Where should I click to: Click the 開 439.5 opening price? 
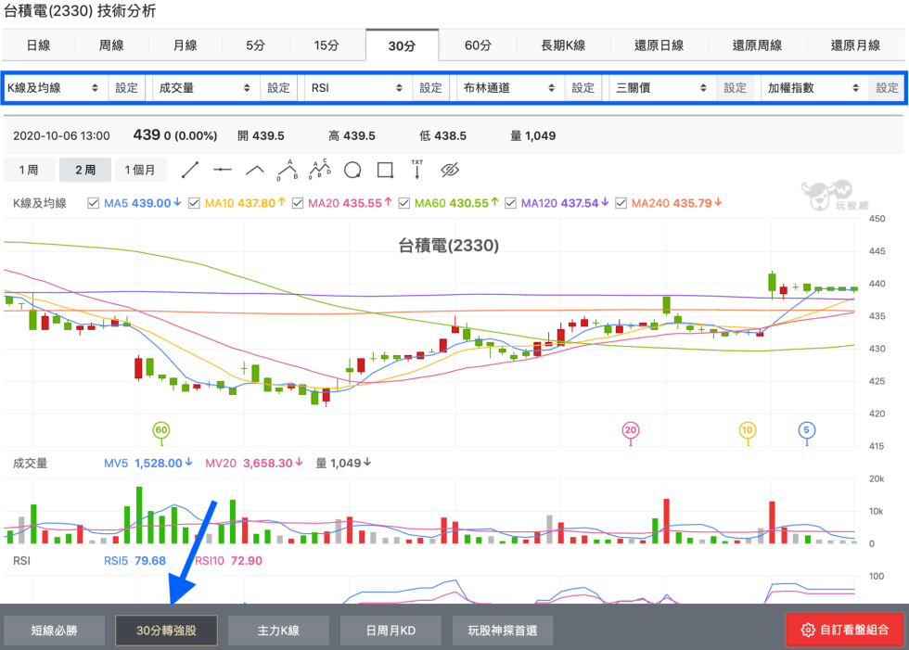coord(261,136)
